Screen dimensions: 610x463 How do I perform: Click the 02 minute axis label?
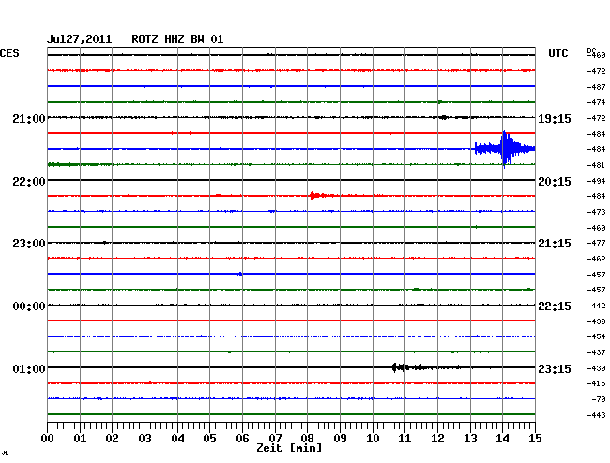pos(112,439)
